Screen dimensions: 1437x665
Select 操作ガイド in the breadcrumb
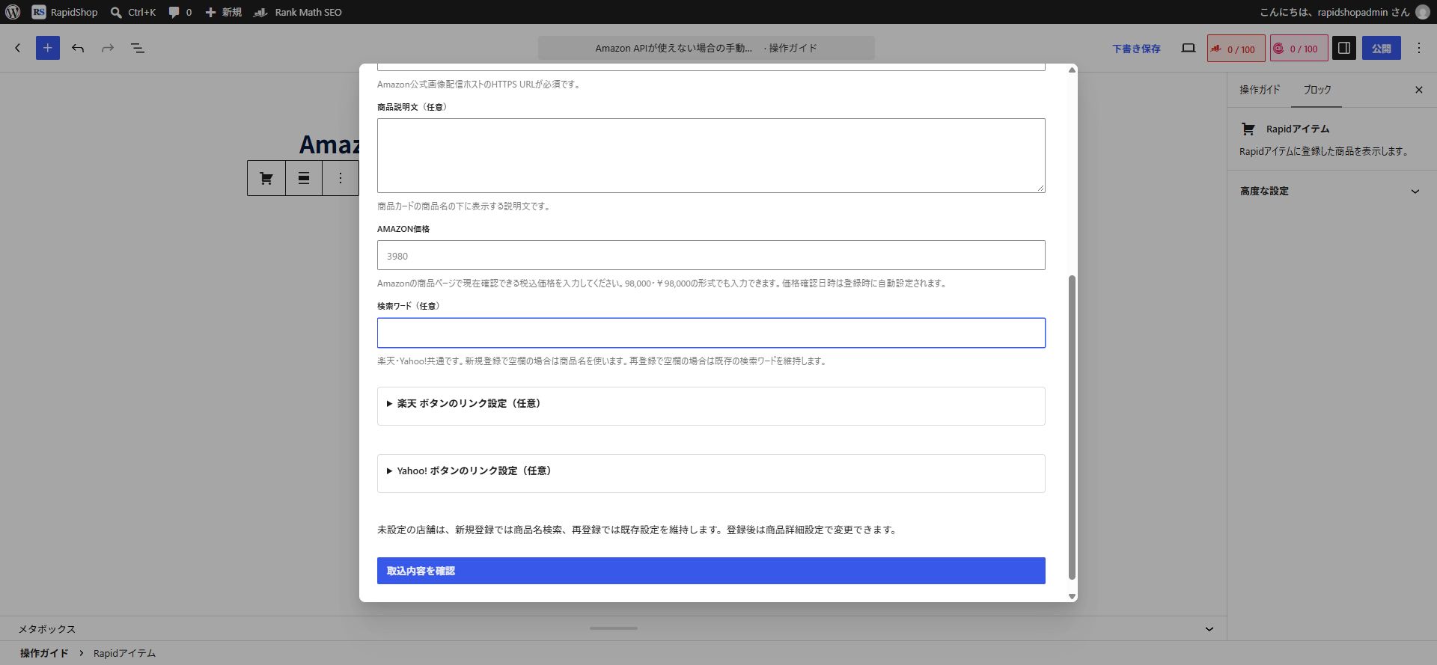44,653
